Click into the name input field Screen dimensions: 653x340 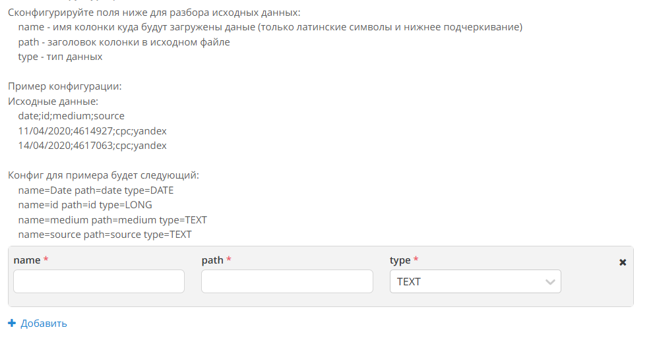(x=99, y=281)
